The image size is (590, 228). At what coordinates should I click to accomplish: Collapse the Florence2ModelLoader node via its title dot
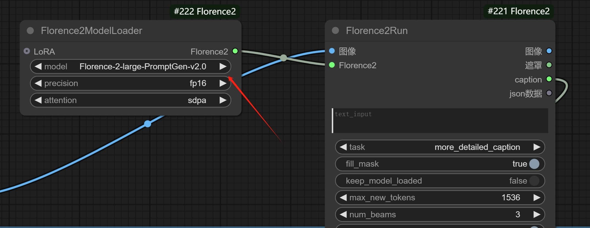30,31
